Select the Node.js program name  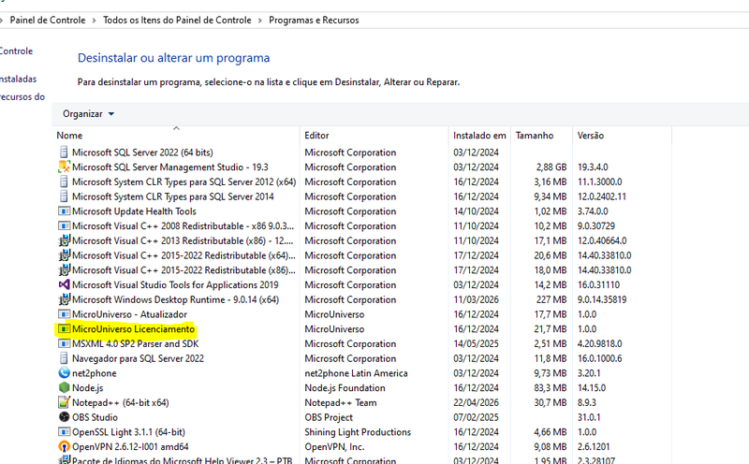tap(87, 387)
